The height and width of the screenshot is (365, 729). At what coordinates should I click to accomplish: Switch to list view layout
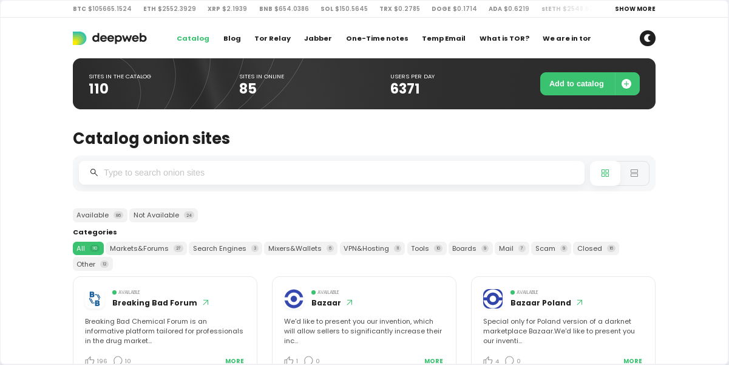(634, 173)
